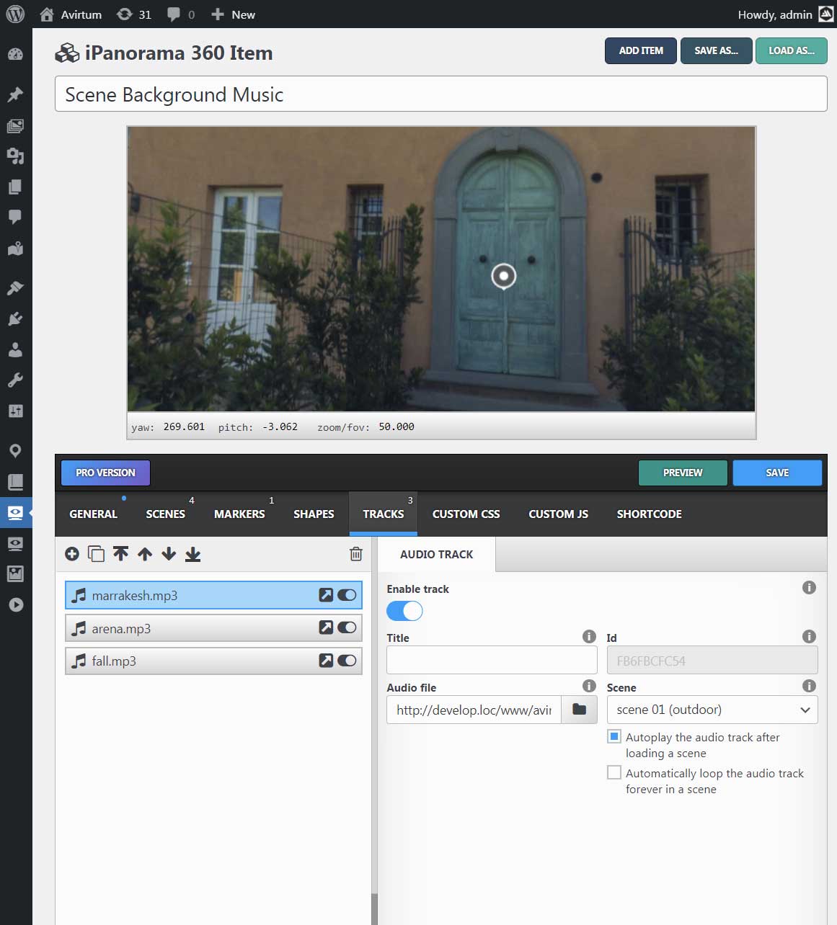Click the arrow icon on the arena.mp3 row
Image resolution: width=837 pixels, height=925 pixels.
click(x=326, y=627)
